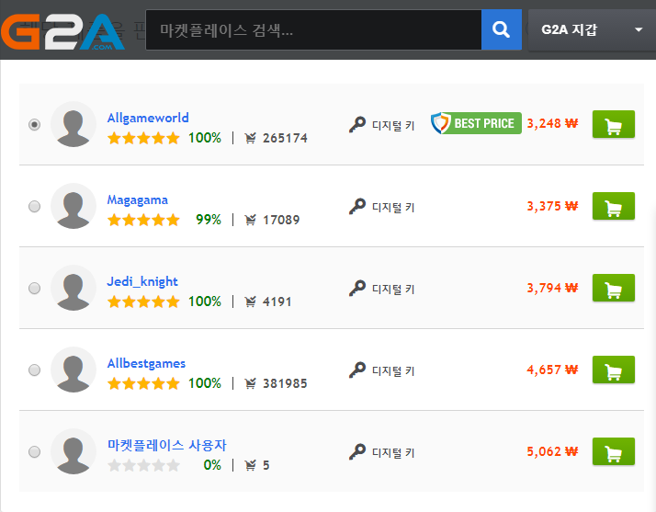Click the key icon in 마켓플레이스 사용자 row
Screen dimensions: 656x512
[357, 451]
